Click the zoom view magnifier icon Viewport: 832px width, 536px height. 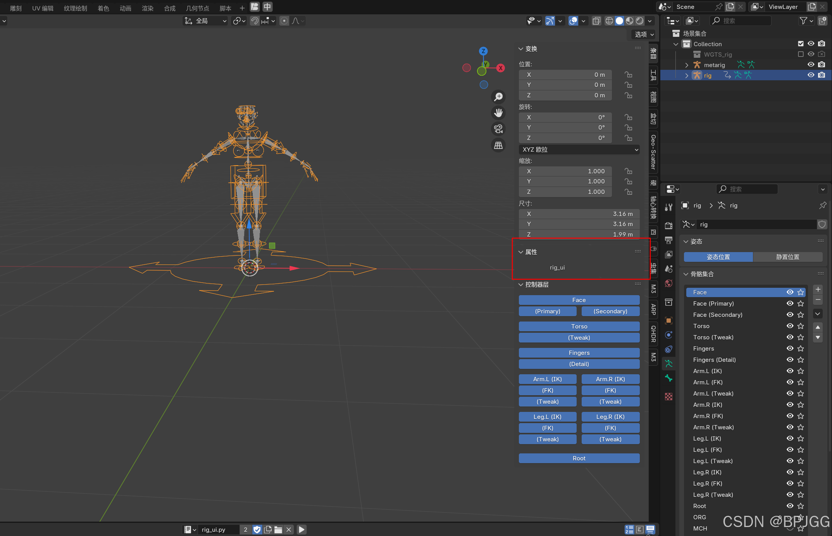point(498,97)
